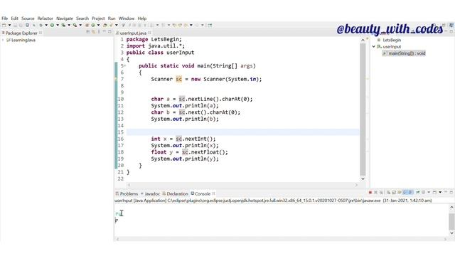Switch to the Problems tab
The width and height of the screenshot is (455, 256).
coord(127,193)
